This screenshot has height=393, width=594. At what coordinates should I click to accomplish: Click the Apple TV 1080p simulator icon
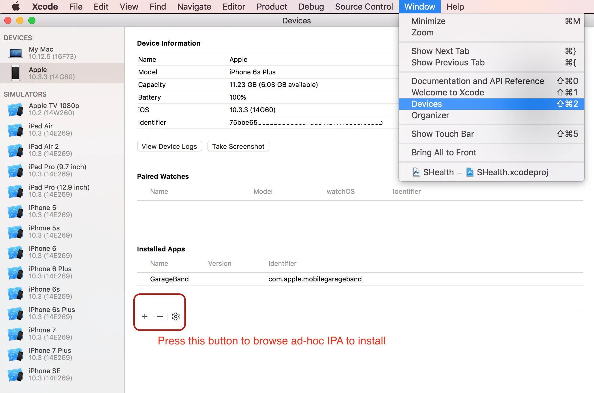click(x=16, y=109)
